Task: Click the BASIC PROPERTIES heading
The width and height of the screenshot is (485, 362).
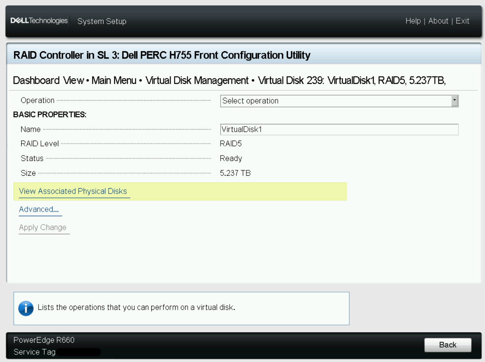Action: [x=50, y=114]
